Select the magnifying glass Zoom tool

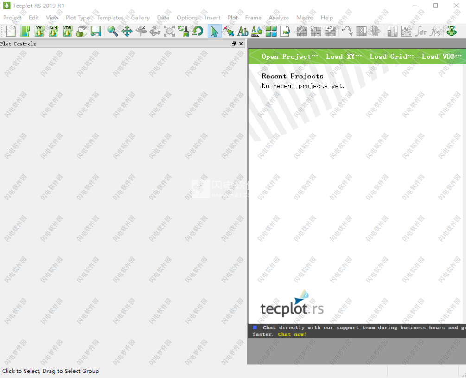(112, 31)
